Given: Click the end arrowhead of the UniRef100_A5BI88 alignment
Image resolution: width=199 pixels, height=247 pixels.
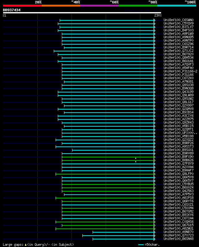Looking at the screenshot, I should (x=155, y=137).
